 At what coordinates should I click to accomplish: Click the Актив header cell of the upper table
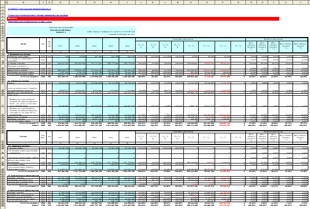click(23, 44)
